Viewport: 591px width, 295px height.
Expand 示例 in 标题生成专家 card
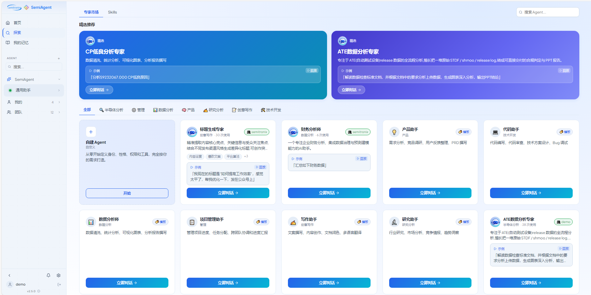pos(196,167)
